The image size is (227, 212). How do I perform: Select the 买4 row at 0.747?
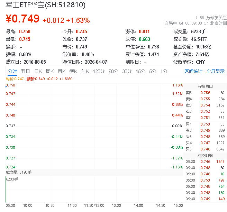click(205, 143)
